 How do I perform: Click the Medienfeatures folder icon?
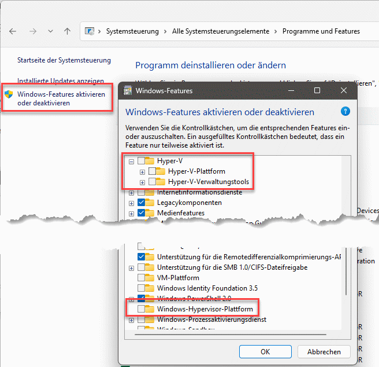tap(150, 212)
